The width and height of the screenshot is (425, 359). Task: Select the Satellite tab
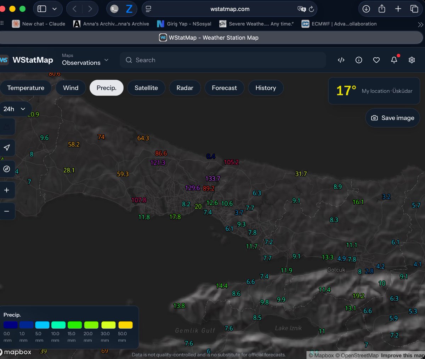point(146,88)
